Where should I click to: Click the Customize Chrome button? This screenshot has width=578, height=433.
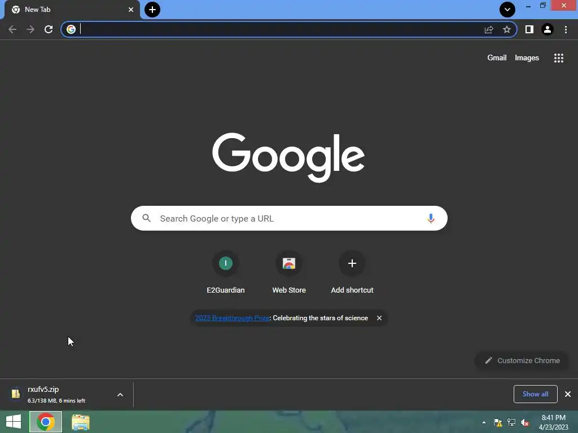(522, 360)
